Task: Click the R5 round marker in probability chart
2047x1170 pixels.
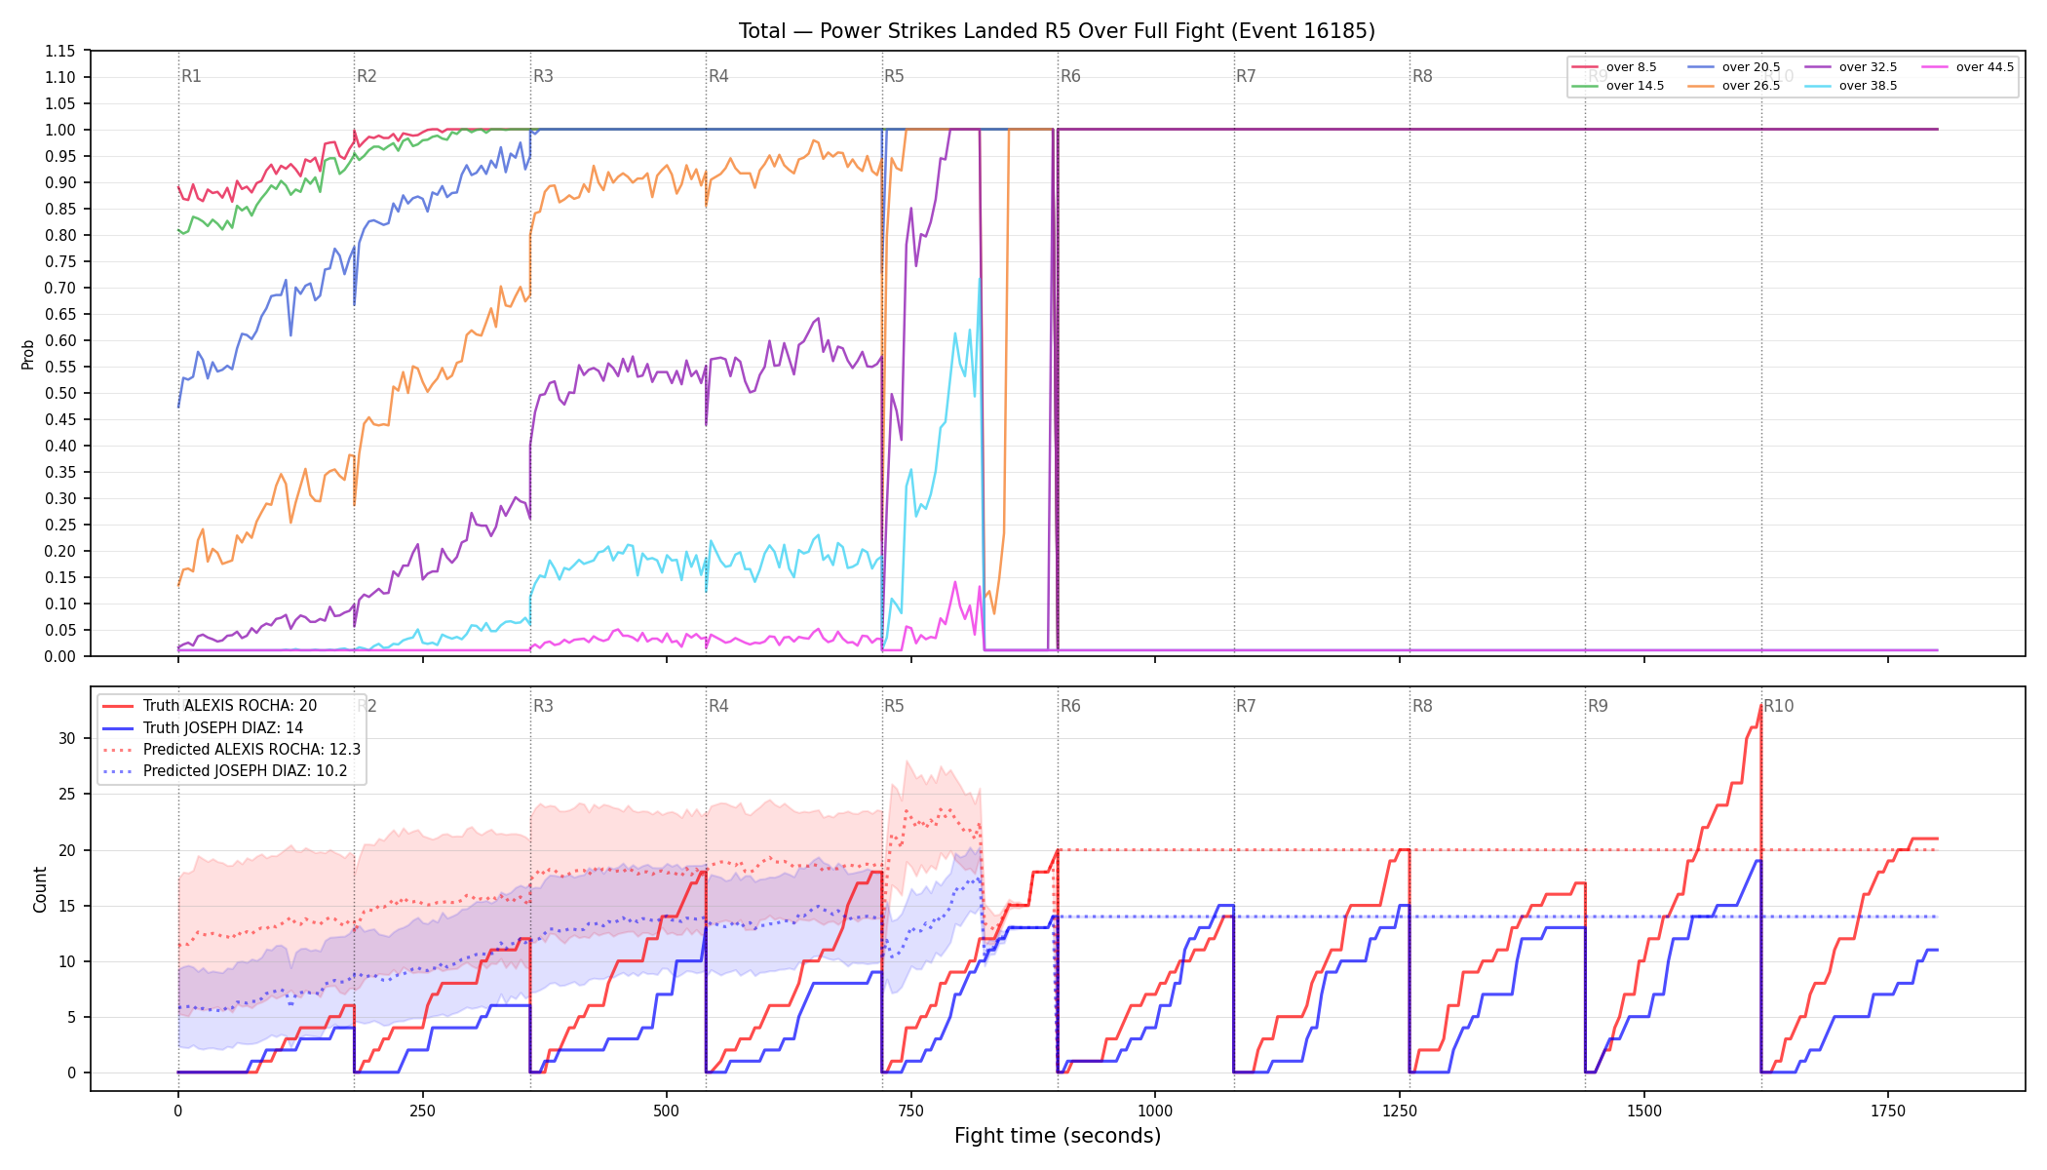Action: pos(894,76)
